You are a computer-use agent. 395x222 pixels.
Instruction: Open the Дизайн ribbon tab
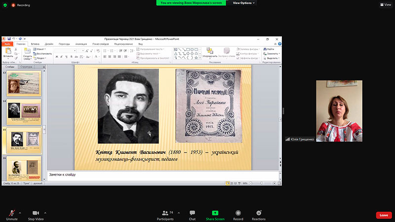coord(49,44)
